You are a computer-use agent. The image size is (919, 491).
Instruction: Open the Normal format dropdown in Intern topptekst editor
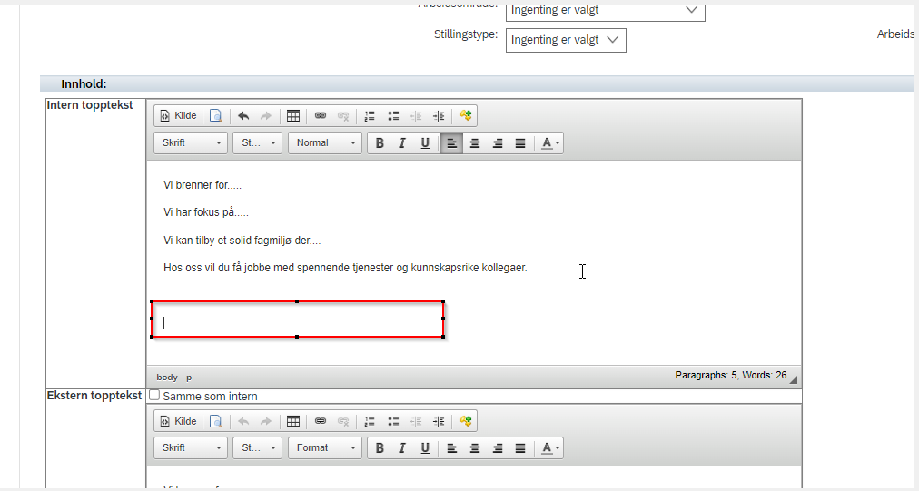pyautogui.click(x=325, y=143)
